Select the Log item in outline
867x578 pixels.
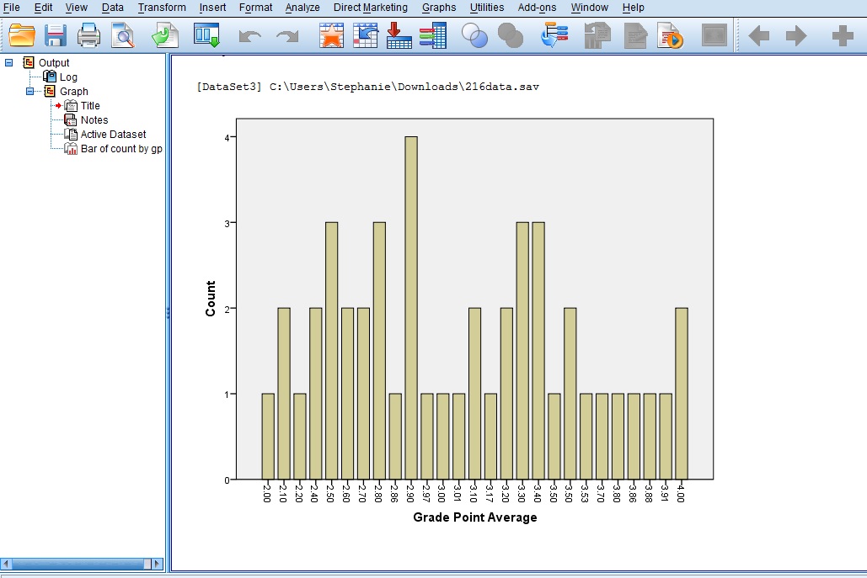click(68, 77)
